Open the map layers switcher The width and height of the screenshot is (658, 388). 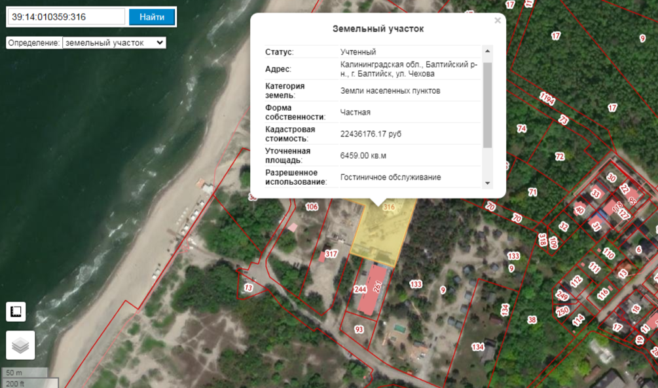point(20,345)
